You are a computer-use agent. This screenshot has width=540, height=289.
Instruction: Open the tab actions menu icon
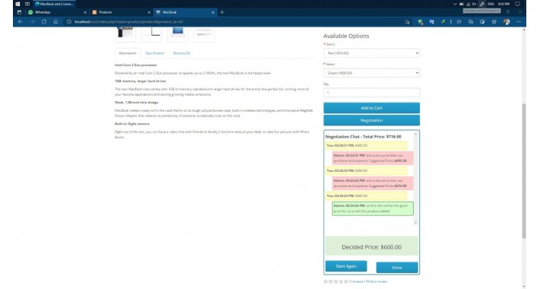(x=19, y=12)
